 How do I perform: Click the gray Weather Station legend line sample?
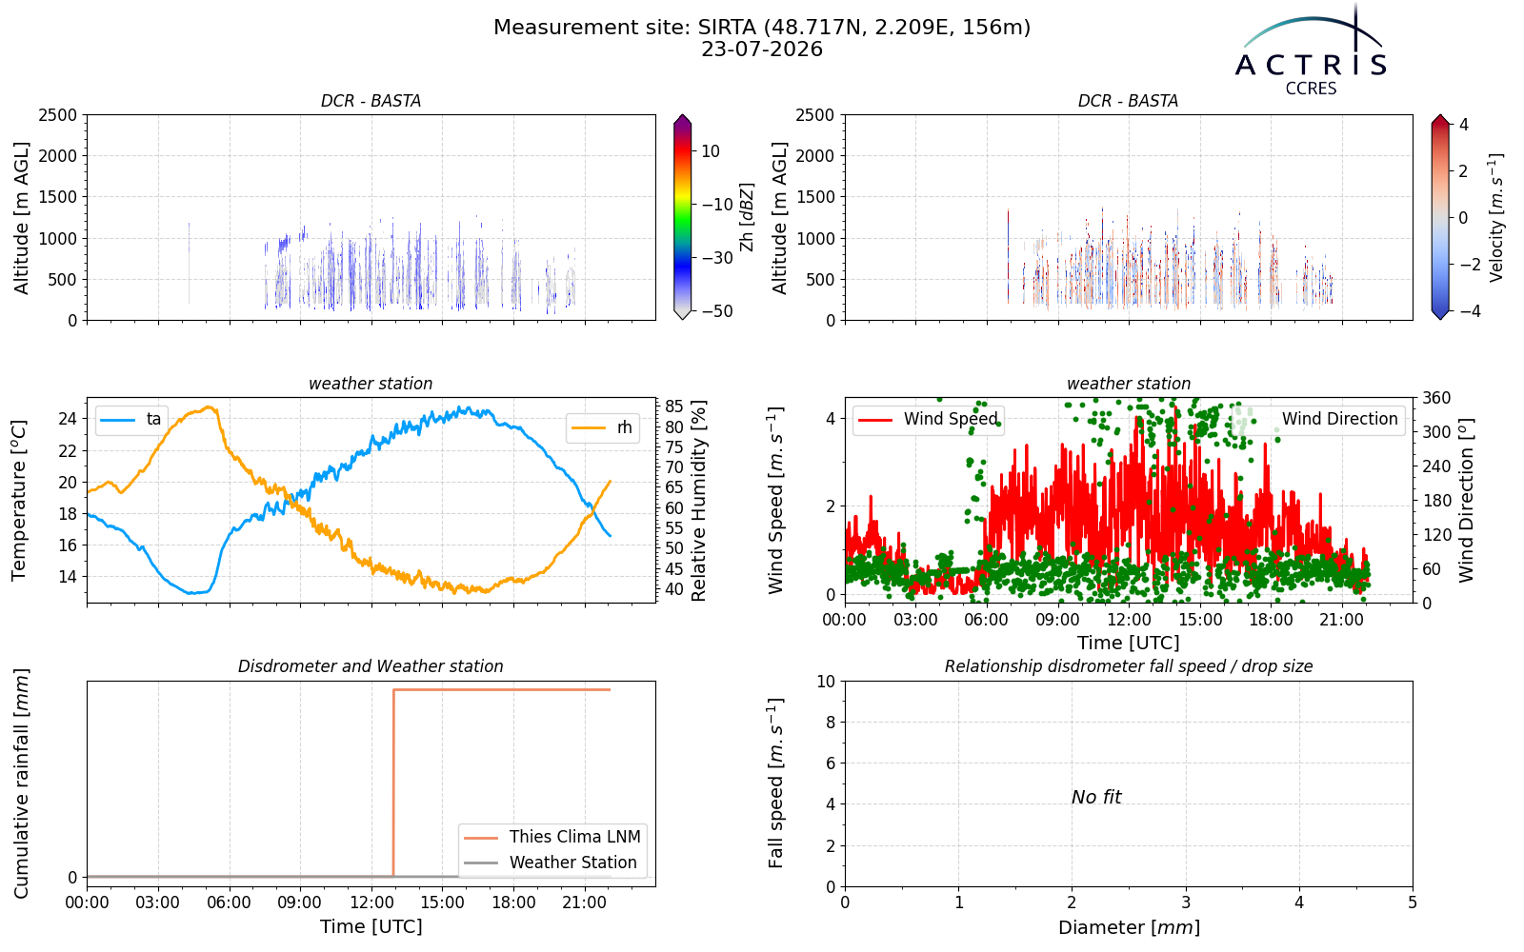[481, 863]
